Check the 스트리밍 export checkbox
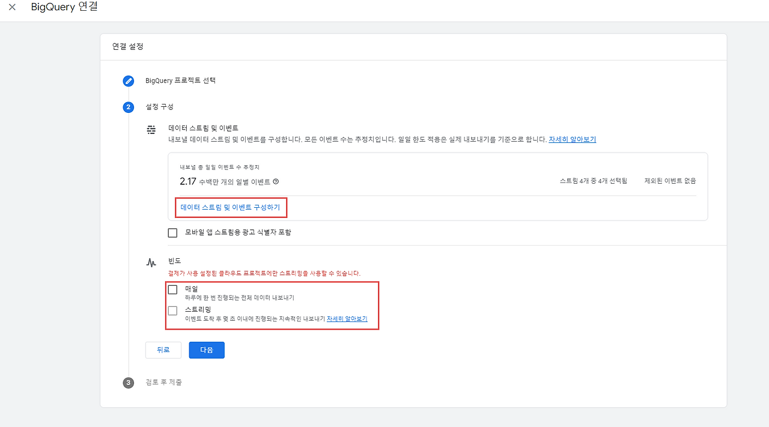The height and width of the screenshot is (427, 769). click(173, 310)
